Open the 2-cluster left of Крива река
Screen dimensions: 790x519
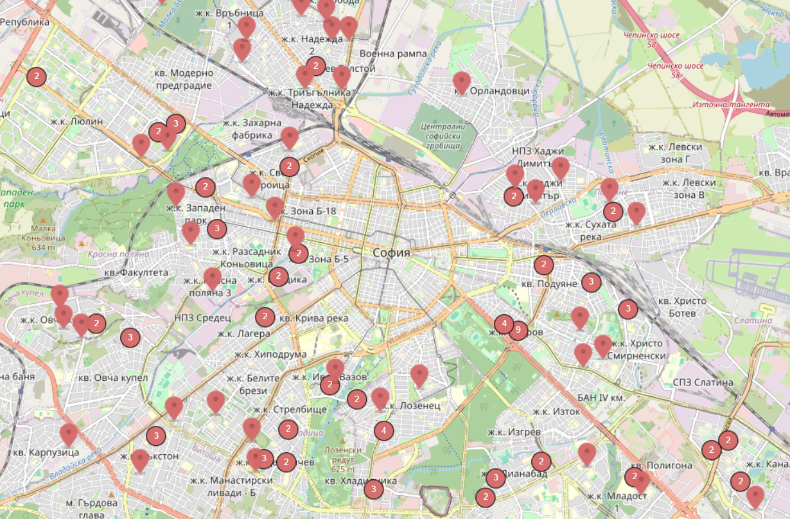265,317
